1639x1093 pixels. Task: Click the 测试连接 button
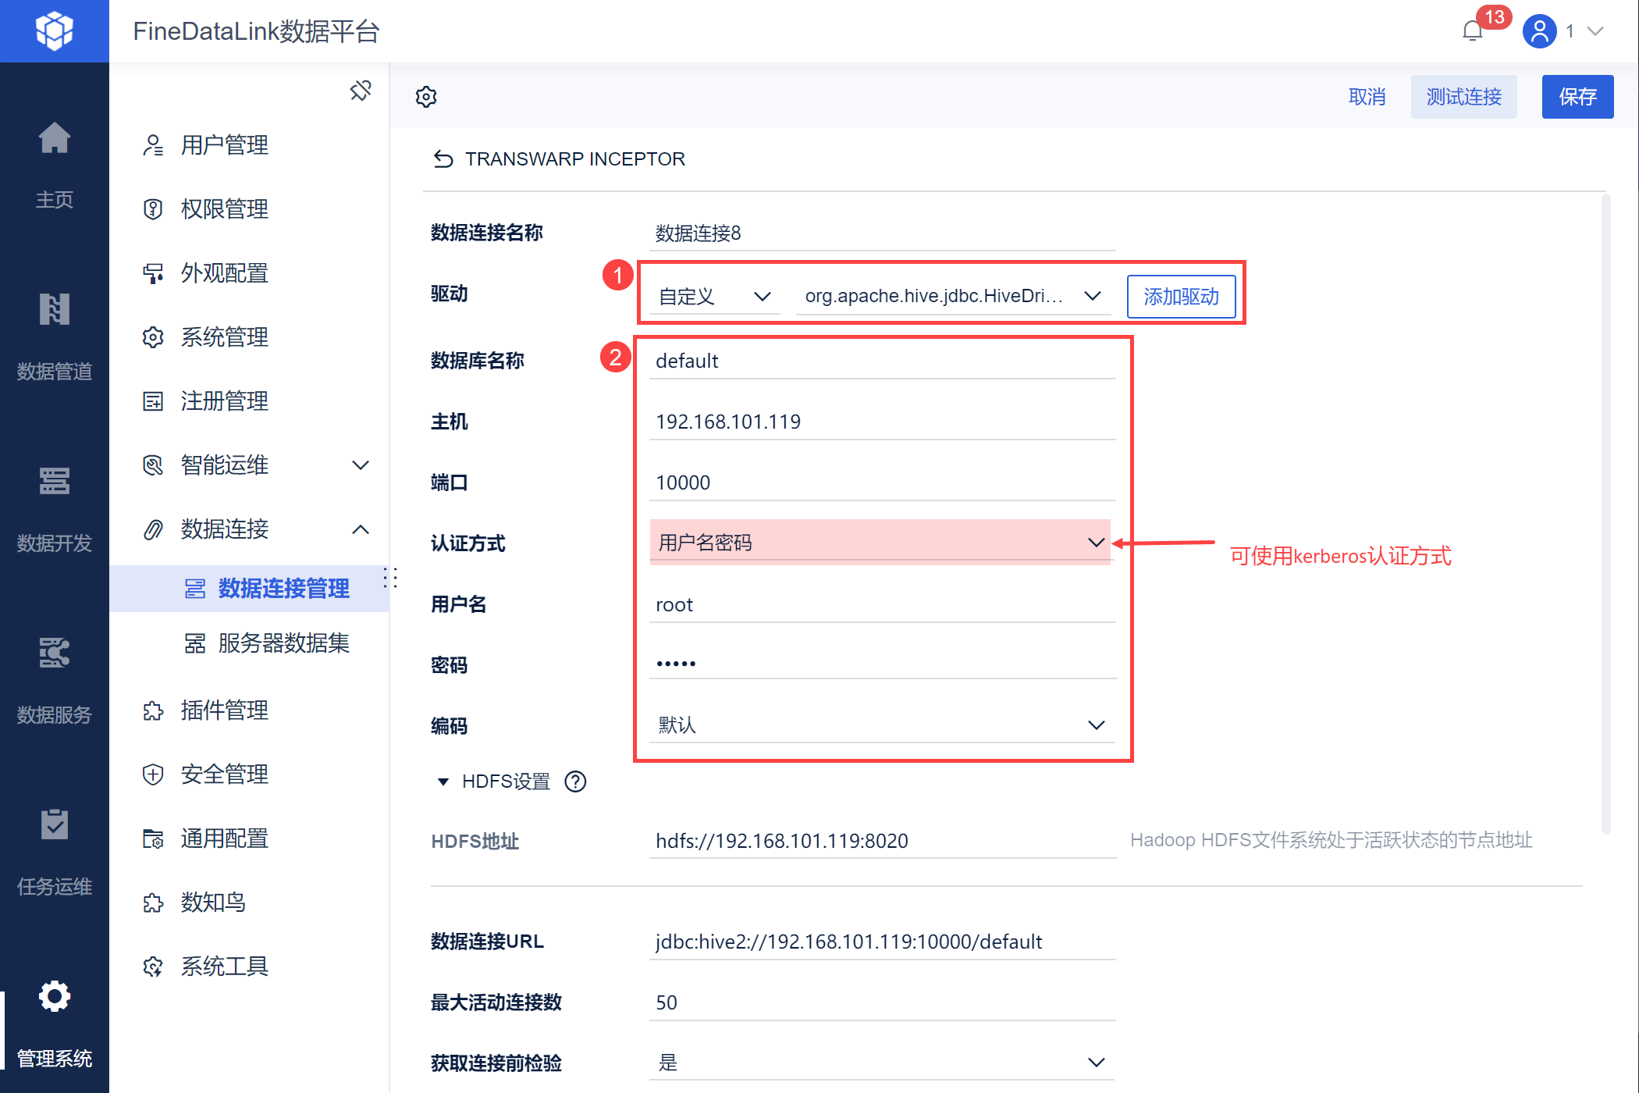pyautogui.click(x=1463, y=97)
